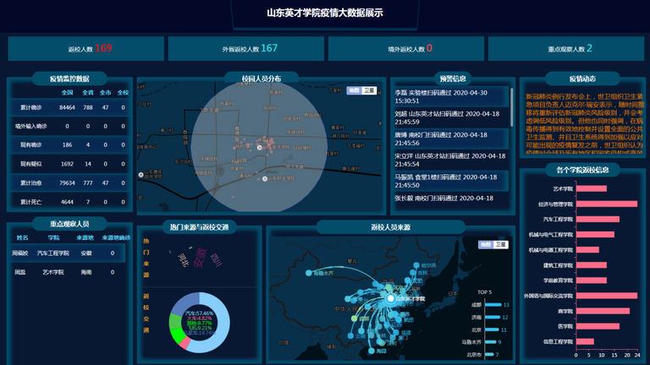The image size is (650, 365).
Task: Click the 经济与管理学院 bar in college chart
Action: click(606, 204)
